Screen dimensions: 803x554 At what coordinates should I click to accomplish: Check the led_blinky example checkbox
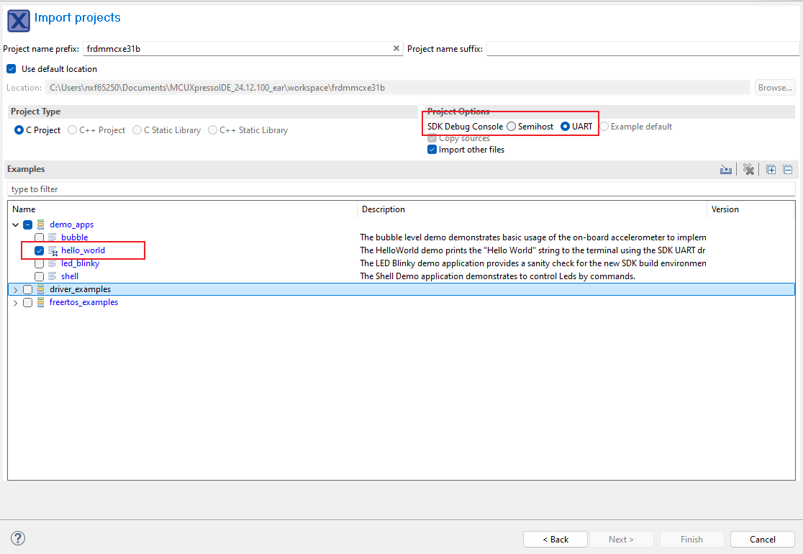[40, 263]
